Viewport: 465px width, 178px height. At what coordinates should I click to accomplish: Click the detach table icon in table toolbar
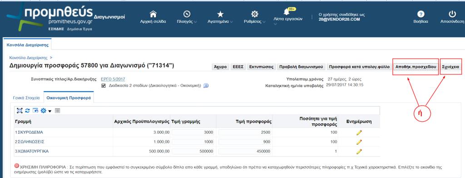click(20, 111)
